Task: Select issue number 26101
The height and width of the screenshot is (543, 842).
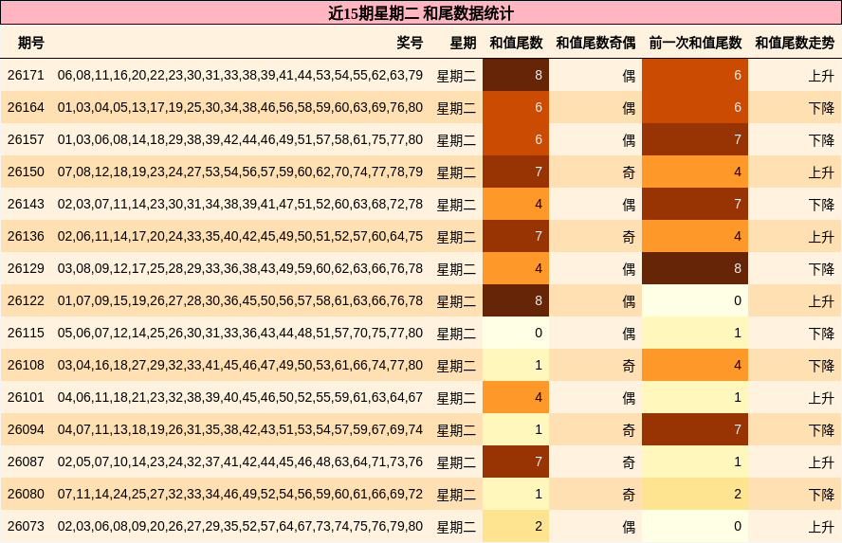Action: 26,397
